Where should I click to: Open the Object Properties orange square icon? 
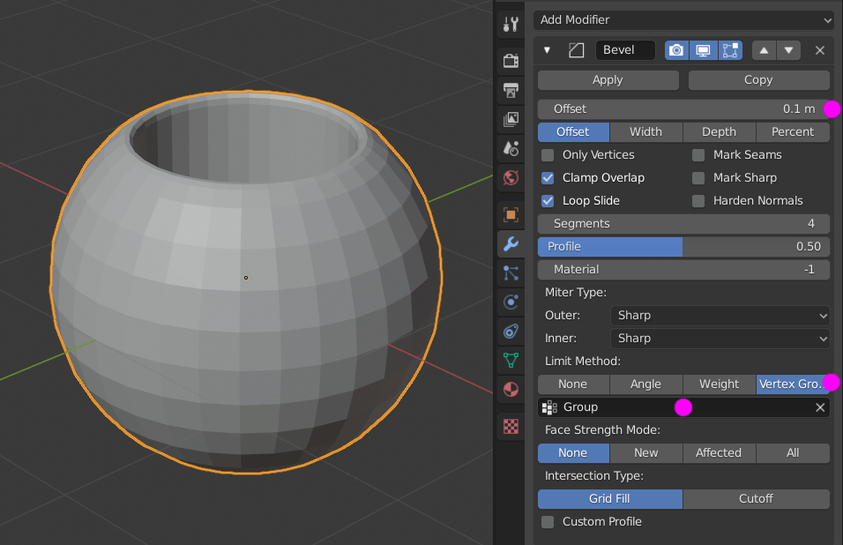pos(511,214)
